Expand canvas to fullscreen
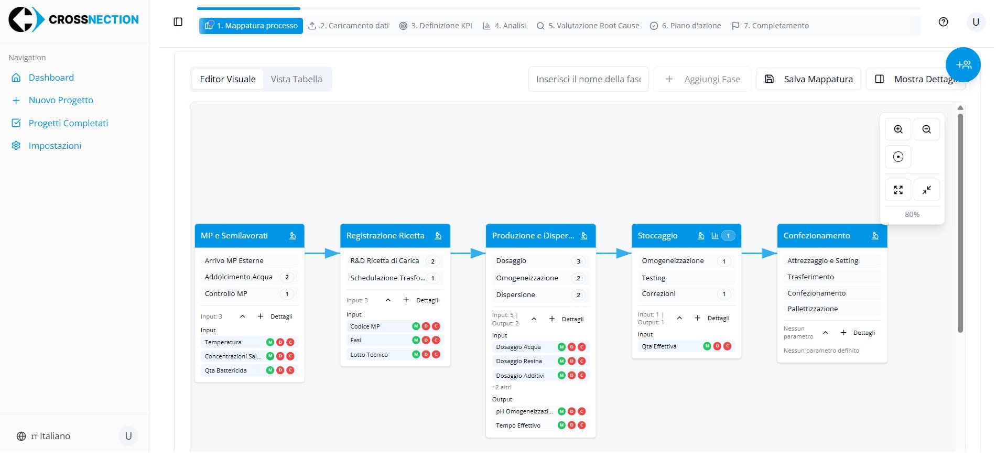This screenshot has height=459, width=996. click(x=898, y=190)
